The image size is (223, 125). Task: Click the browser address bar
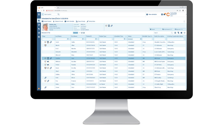[x=111, y=10]
